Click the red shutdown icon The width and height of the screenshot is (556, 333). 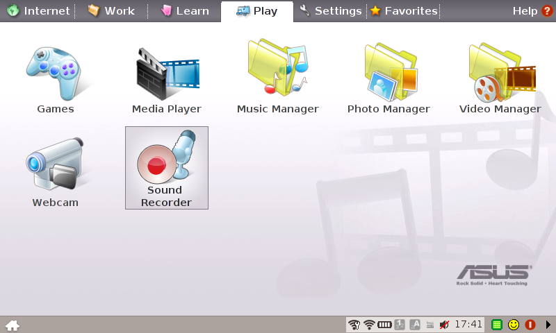point(530,325)
